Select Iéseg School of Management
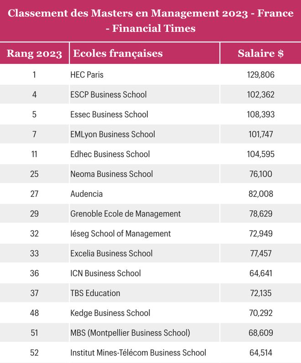The height and width of the screenshot is (363, 301). [120, 233]
